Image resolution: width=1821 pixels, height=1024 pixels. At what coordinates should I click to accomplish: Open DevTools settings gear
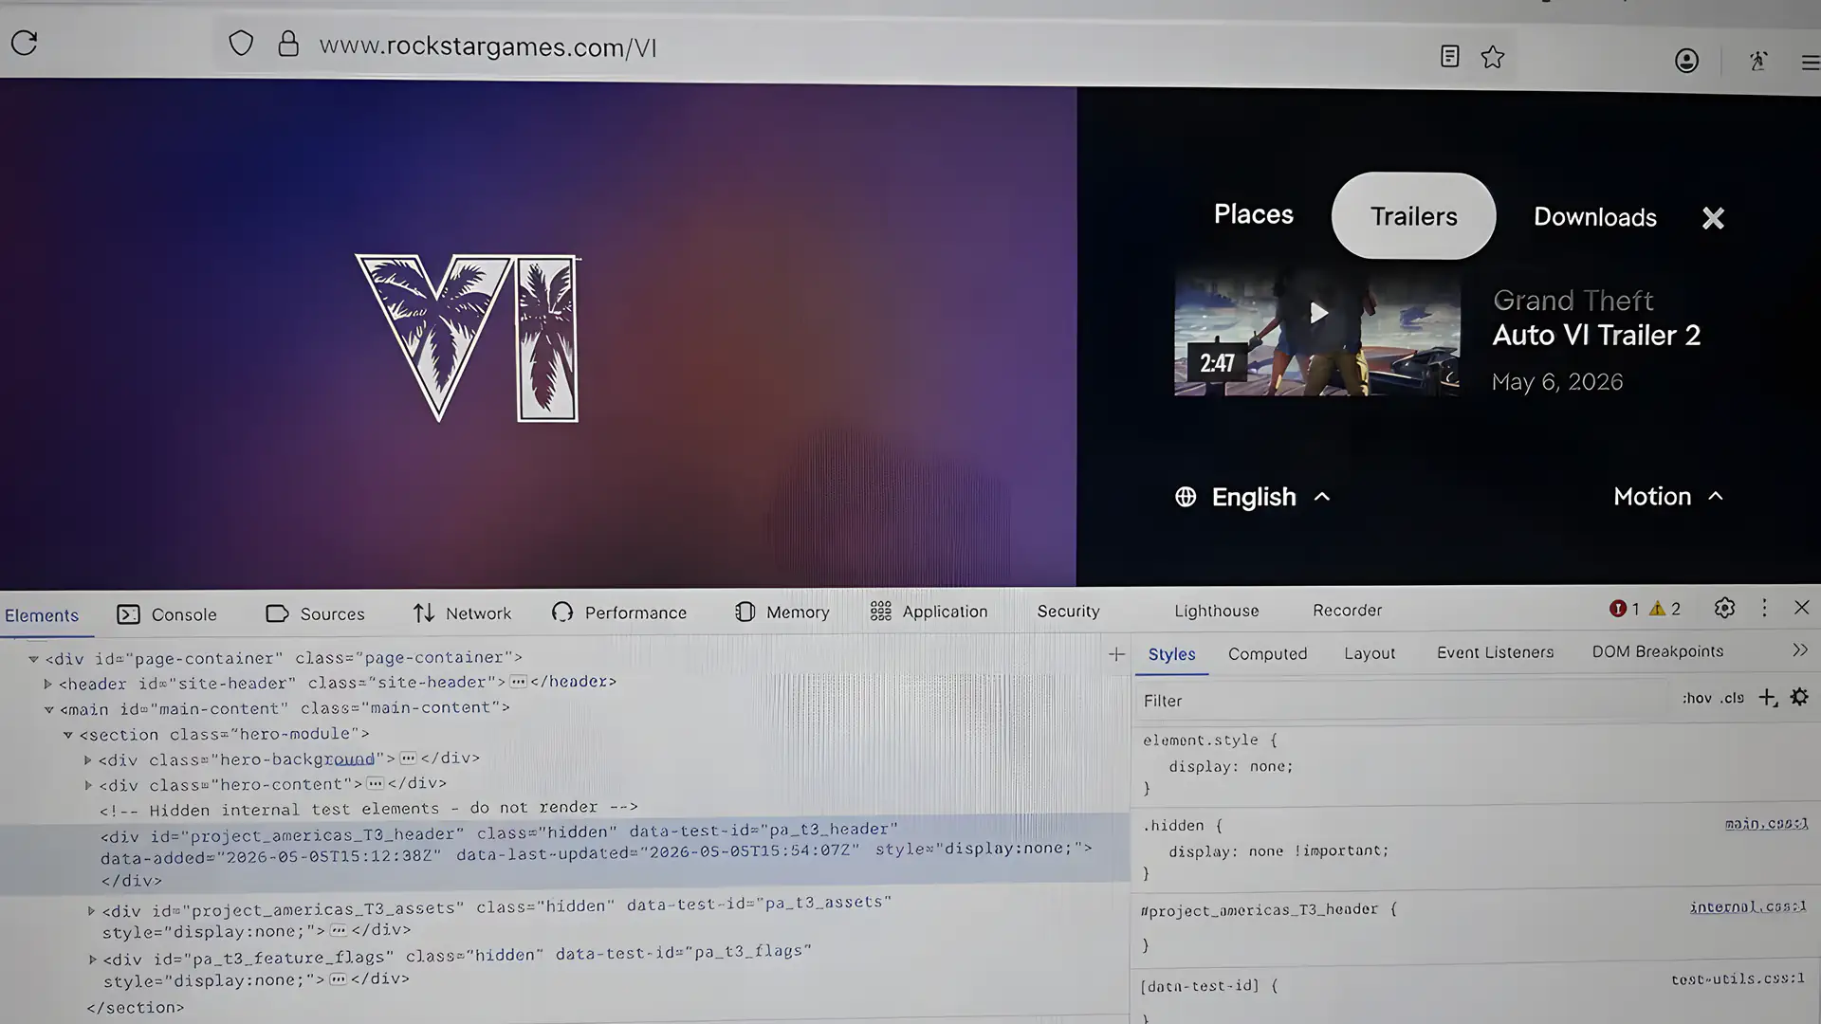tap(1724, 609)
